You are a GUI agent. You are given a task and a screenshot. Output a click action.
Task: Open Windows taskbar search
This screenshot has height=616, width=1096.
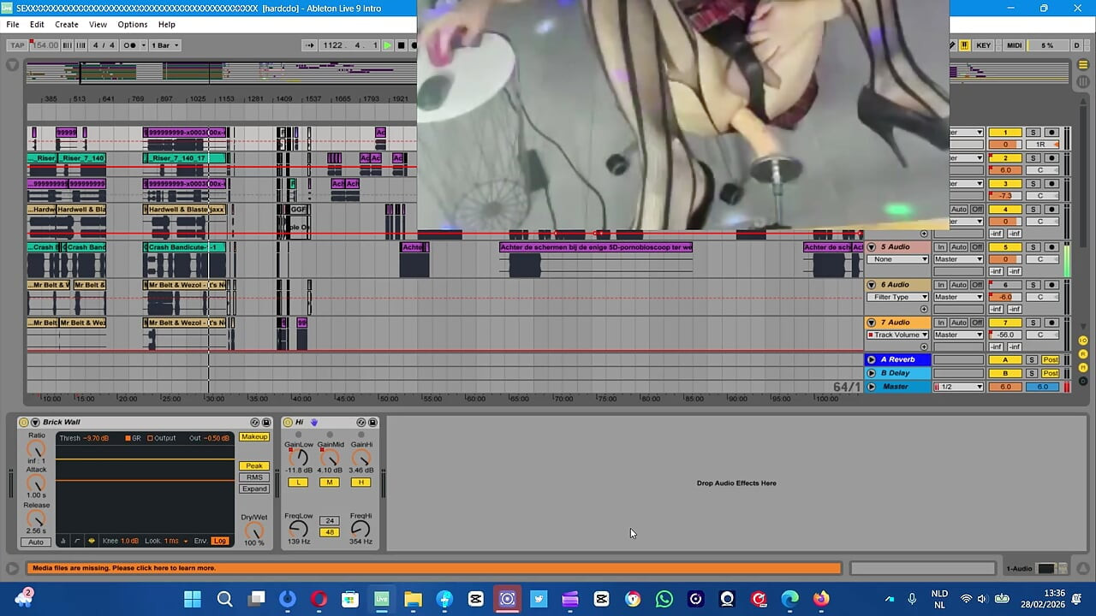coord(224,599)
